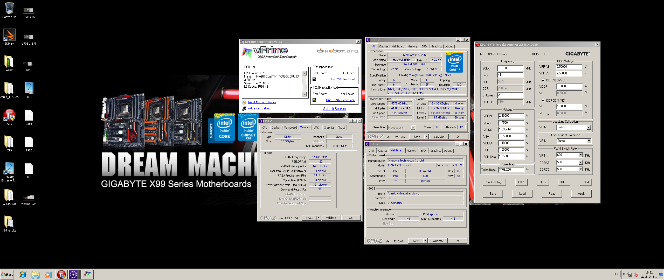
Task: Open Windows Explorer from the taskbar
Action: point(36,275)
